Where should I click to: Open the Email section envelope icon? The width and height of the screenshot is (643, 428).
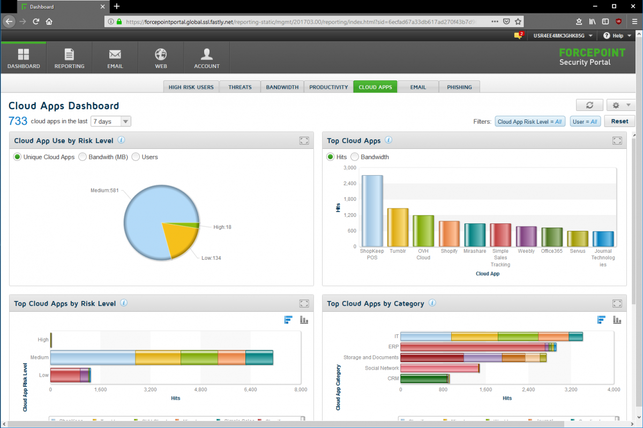pyautogui.click(x=115, y=55)
